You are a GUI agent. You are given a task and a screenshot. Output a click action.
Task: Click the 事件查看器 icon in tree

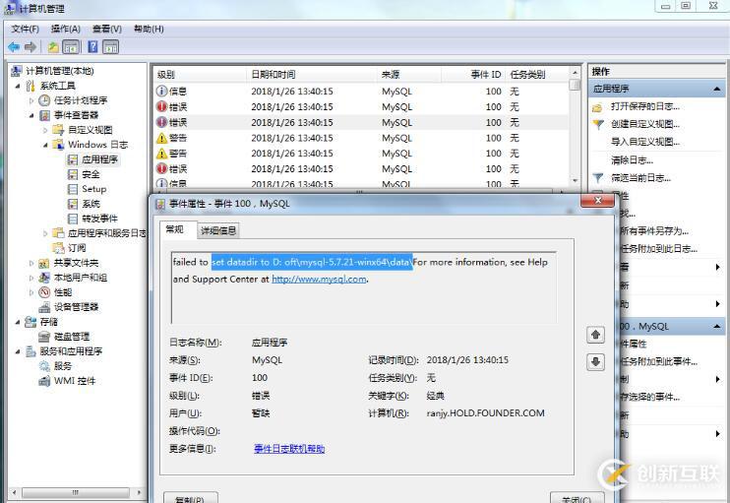coord(44,115)
